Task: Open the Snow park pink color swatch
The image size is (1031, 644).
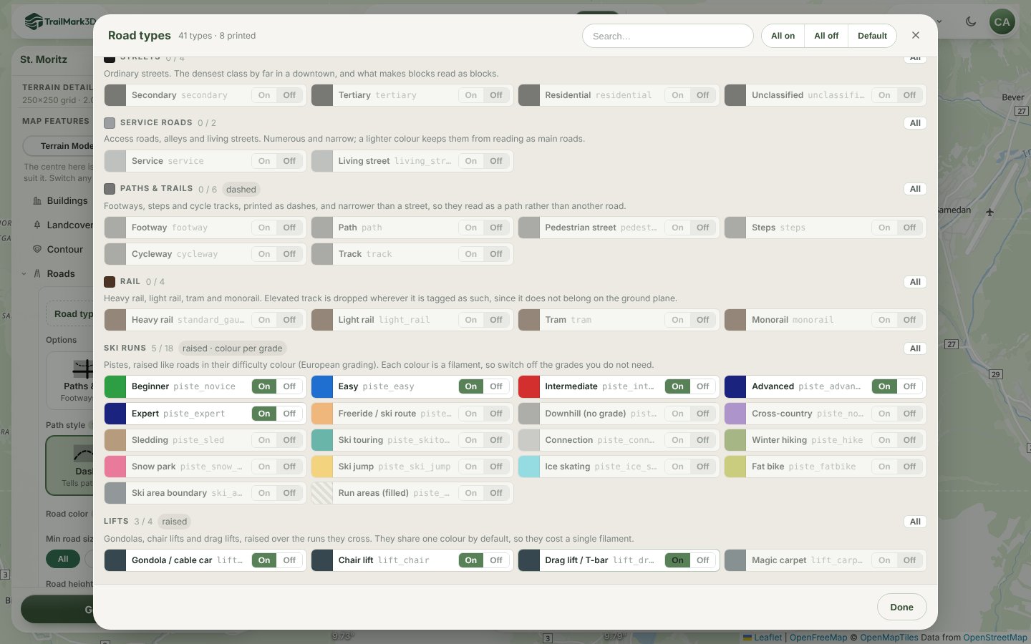Action: coord(115,467)
